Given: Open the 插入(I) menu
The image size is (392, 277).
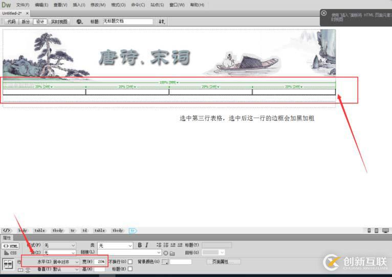Looking at the screenshot, I should click(x=79, y=5).
